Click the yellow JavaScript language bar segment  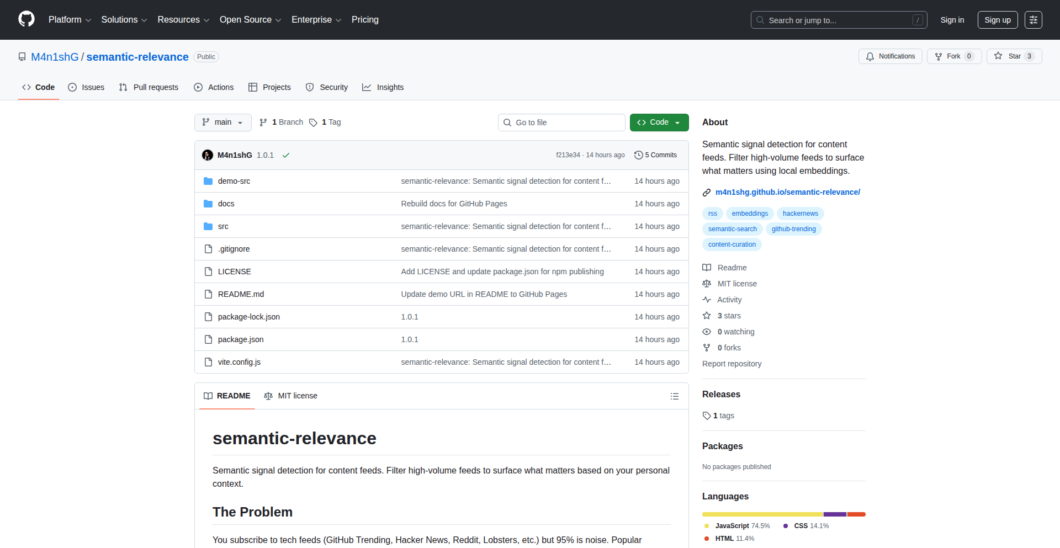tap(762, 514)
